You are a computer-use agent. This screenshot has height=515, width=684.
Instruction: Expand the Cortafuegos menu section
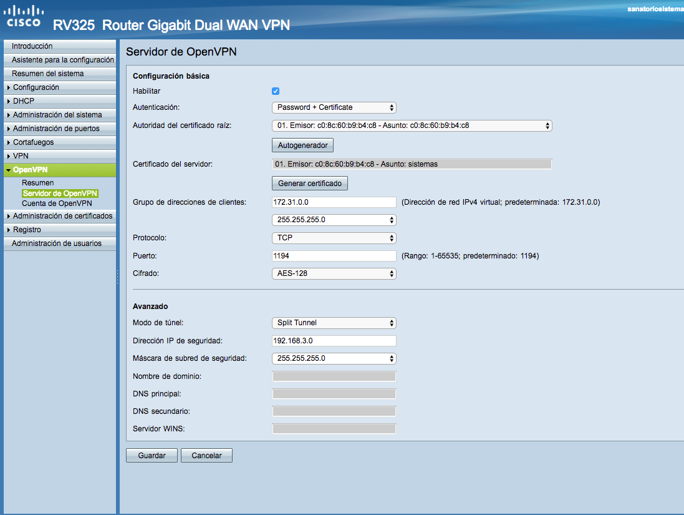[33, 142]
